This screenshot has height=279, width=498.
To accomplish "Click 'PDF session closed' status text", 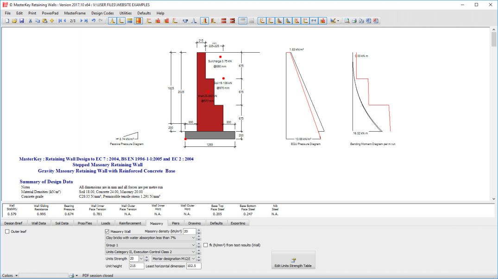I will pyautogui.click(x=97, y=276).
